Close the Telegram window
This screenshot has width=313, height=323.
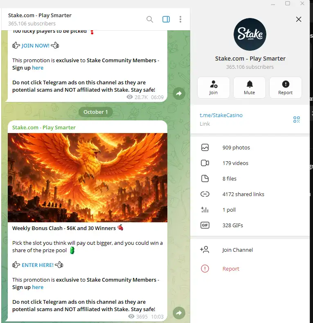302,3
